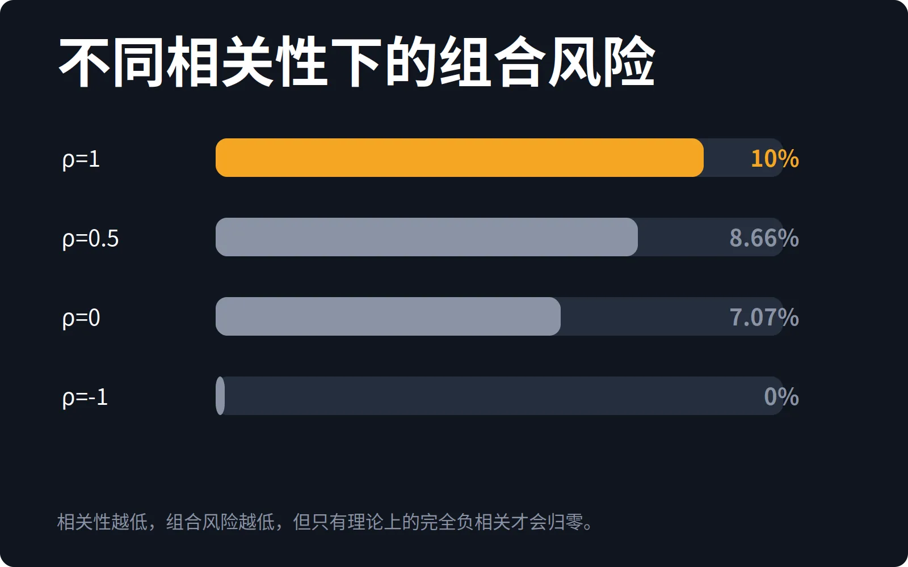Click the 0% value label

pyautogui.click(x=781, y=396)
